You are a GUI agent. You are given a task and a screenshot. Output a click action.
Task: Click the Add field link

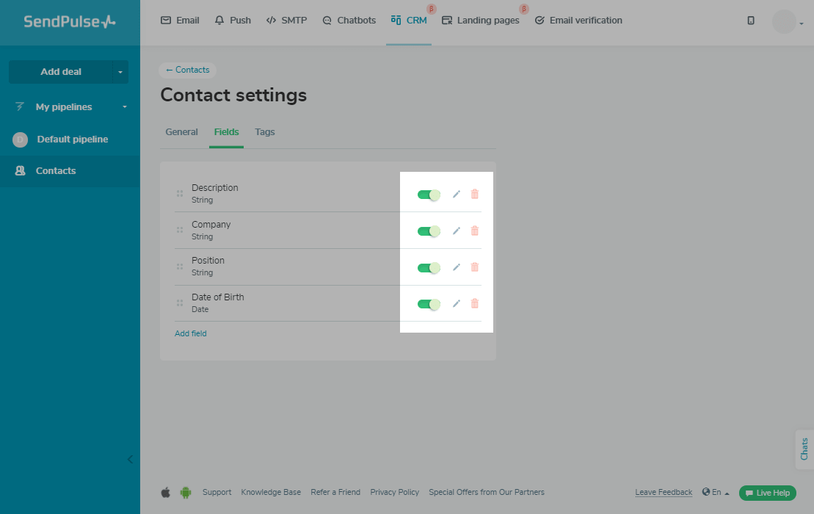click(x=191, y=333)
